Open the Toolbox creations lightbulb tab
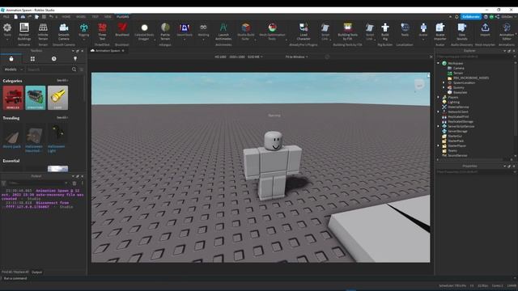 point(75,59)
